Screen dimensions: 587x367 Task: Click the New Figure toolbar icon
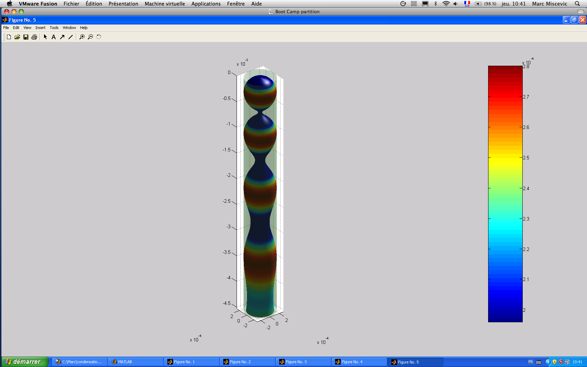9,37
